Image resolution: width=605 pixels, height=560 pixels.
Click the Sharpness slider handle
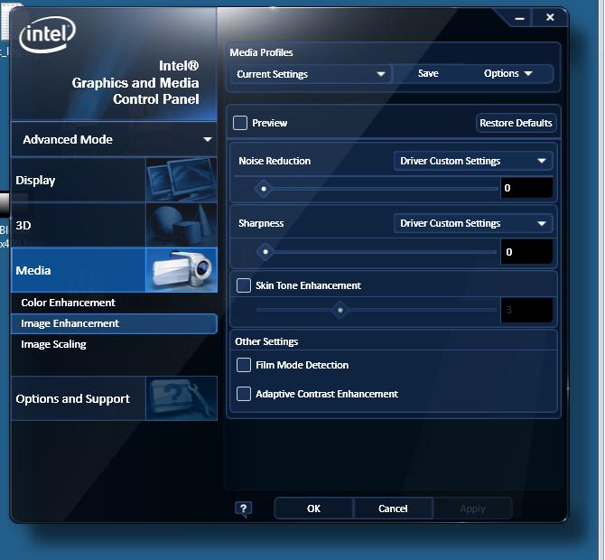click(x=265, y=252)
